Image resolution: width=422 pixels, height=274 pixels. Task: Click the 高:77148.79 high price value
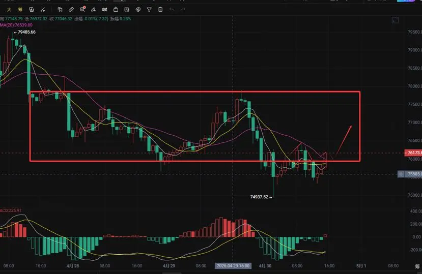pos(11,19)
